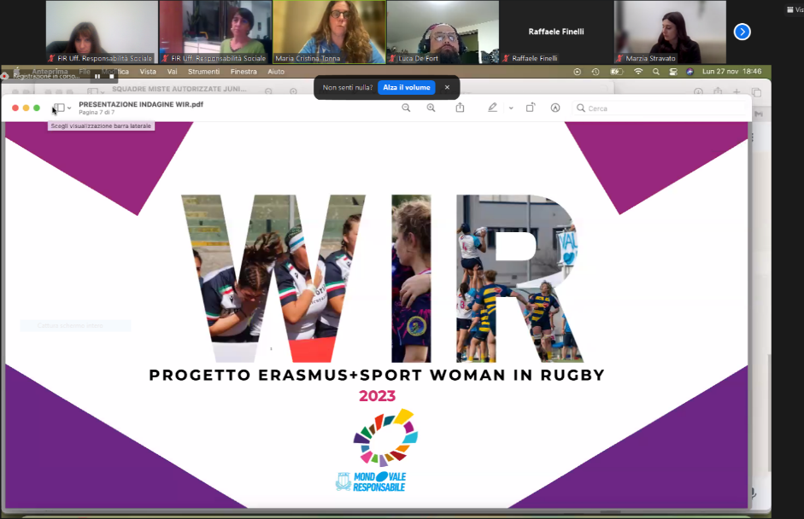
Task: Select the Markup pen tool
Action: [x=493, y=108]
